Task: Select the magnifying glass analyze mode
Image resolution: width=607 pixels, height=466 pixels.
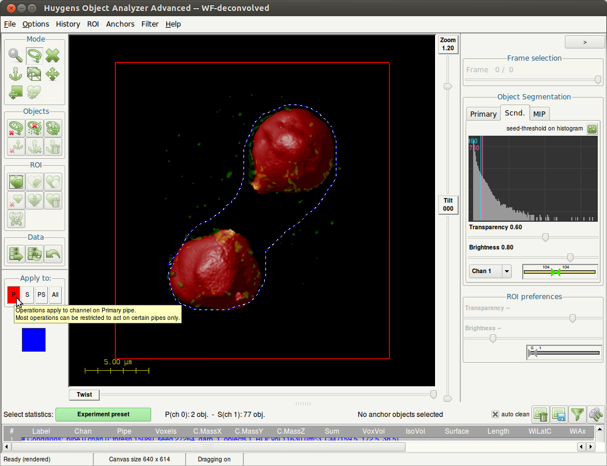Action: click(16, 55)
